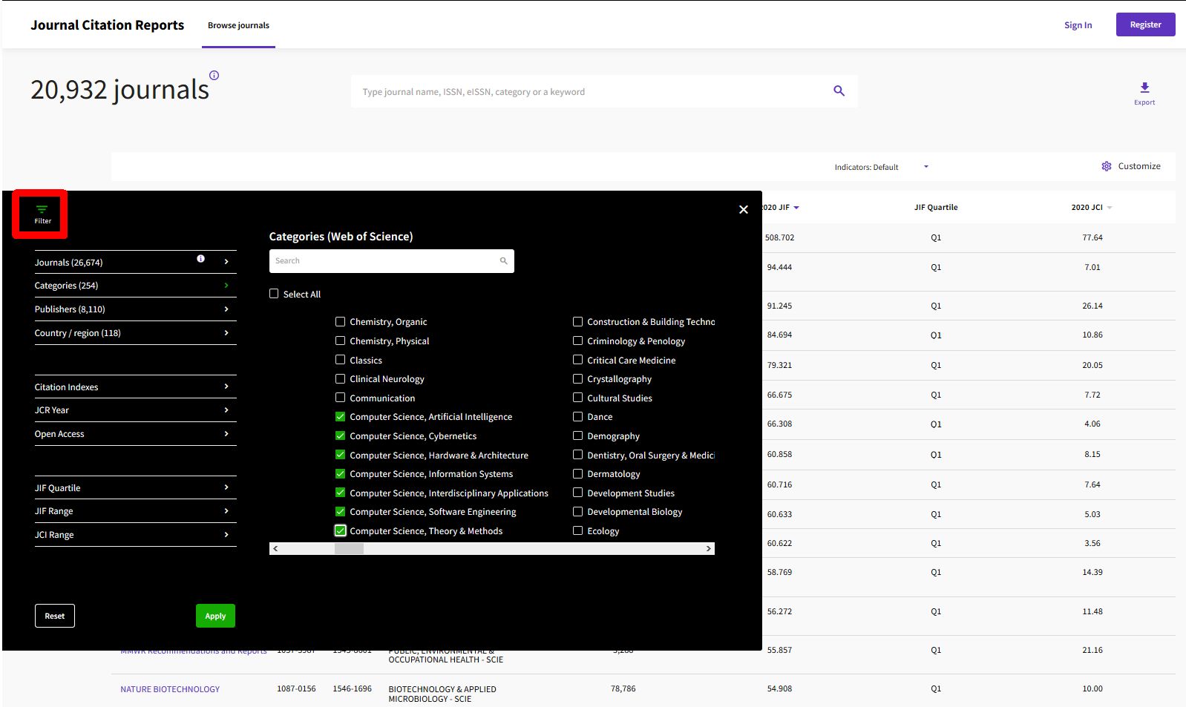This screenshot has height=707, width=1186.
Task: Click JIF value 508.702
Action: click(780, 238)
